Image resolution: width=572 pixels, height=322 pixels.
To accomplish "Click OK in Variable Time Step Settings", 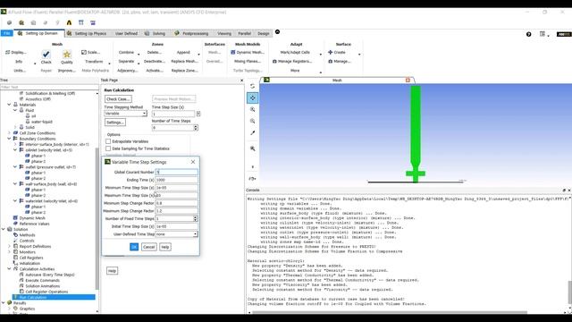I will click(x=134, y=247).
